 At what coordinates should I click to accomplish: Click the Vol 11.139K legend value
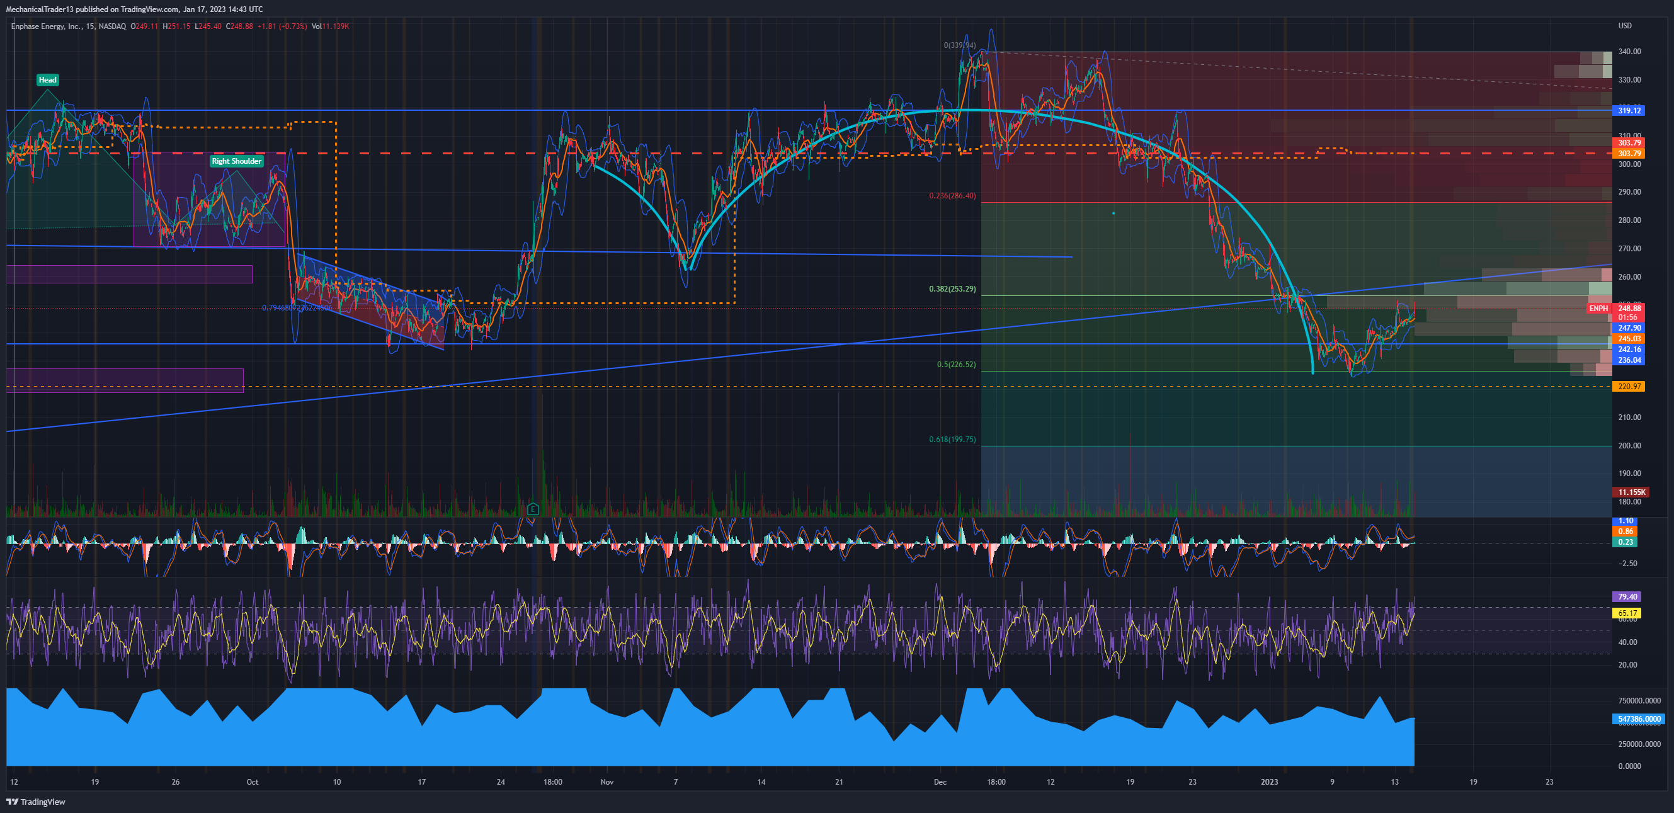point(330,26)
